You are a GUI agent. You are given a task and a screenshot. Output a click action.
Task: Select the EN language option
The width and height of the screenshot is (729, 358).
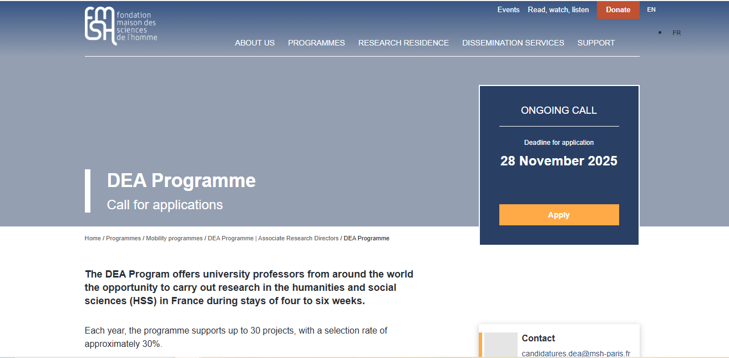[651, 9]
